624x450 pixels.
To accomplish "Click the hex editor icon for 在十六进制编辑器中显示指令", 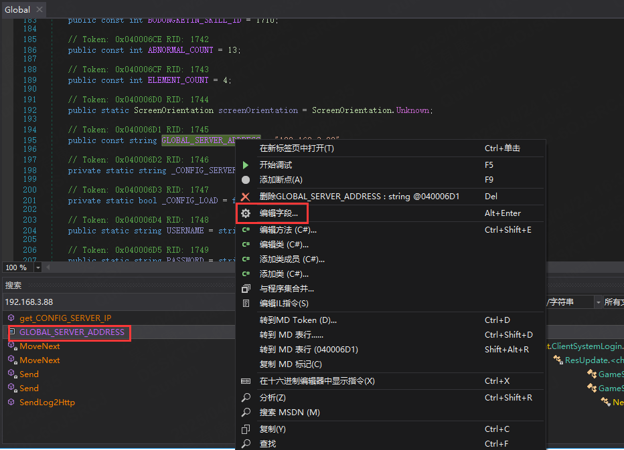I will coord(246,381).
